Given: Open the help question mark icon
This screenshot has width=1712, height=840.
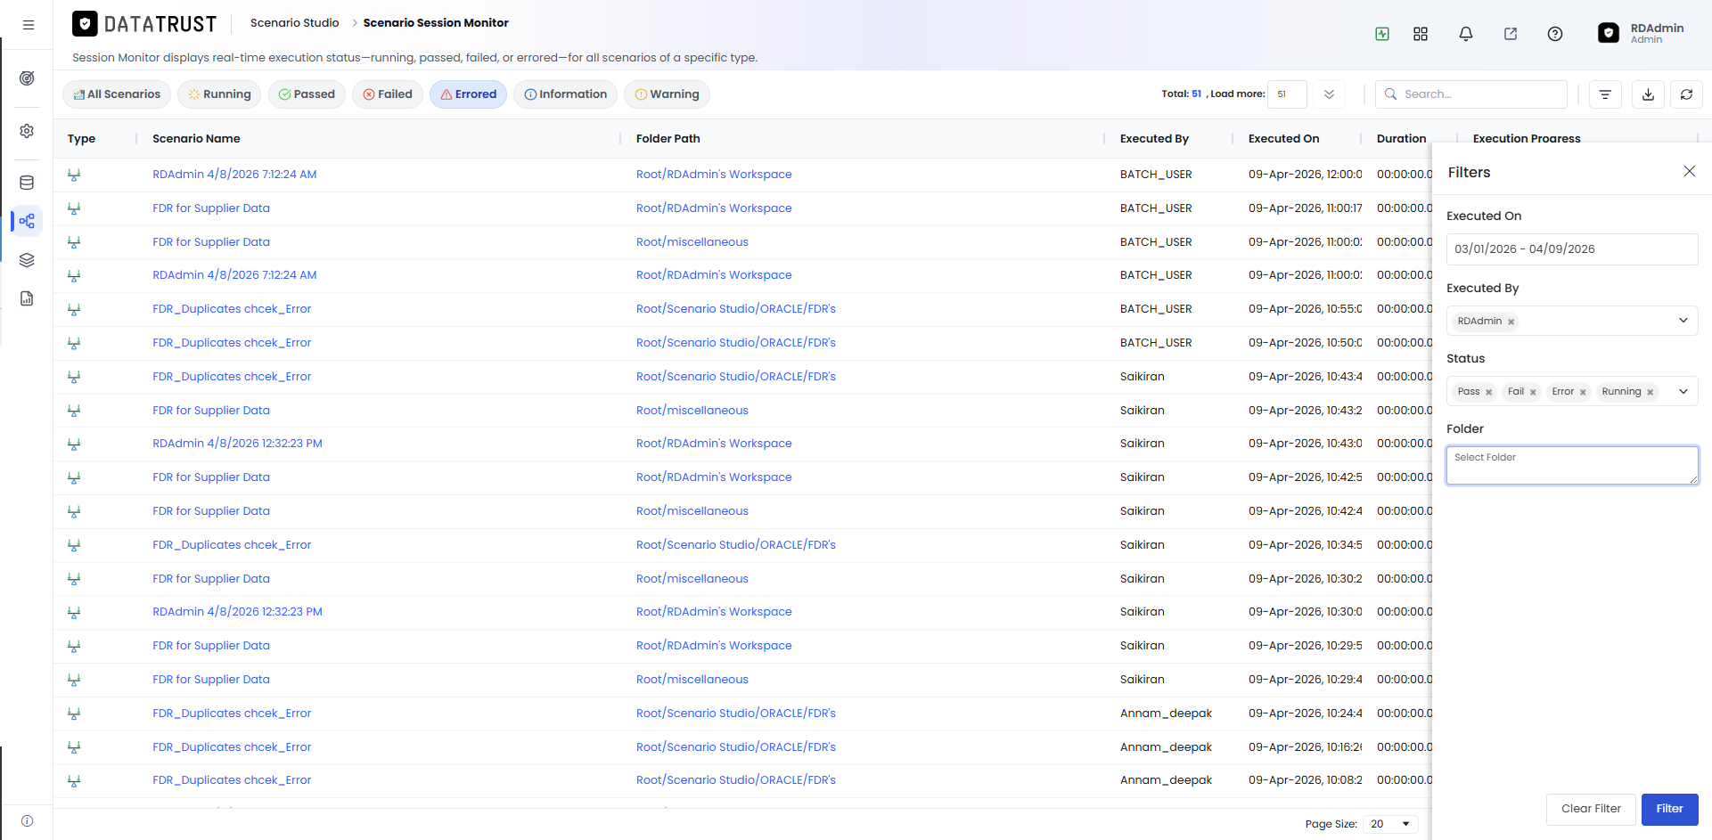Looking at the screenshot, I should 1555,34.
